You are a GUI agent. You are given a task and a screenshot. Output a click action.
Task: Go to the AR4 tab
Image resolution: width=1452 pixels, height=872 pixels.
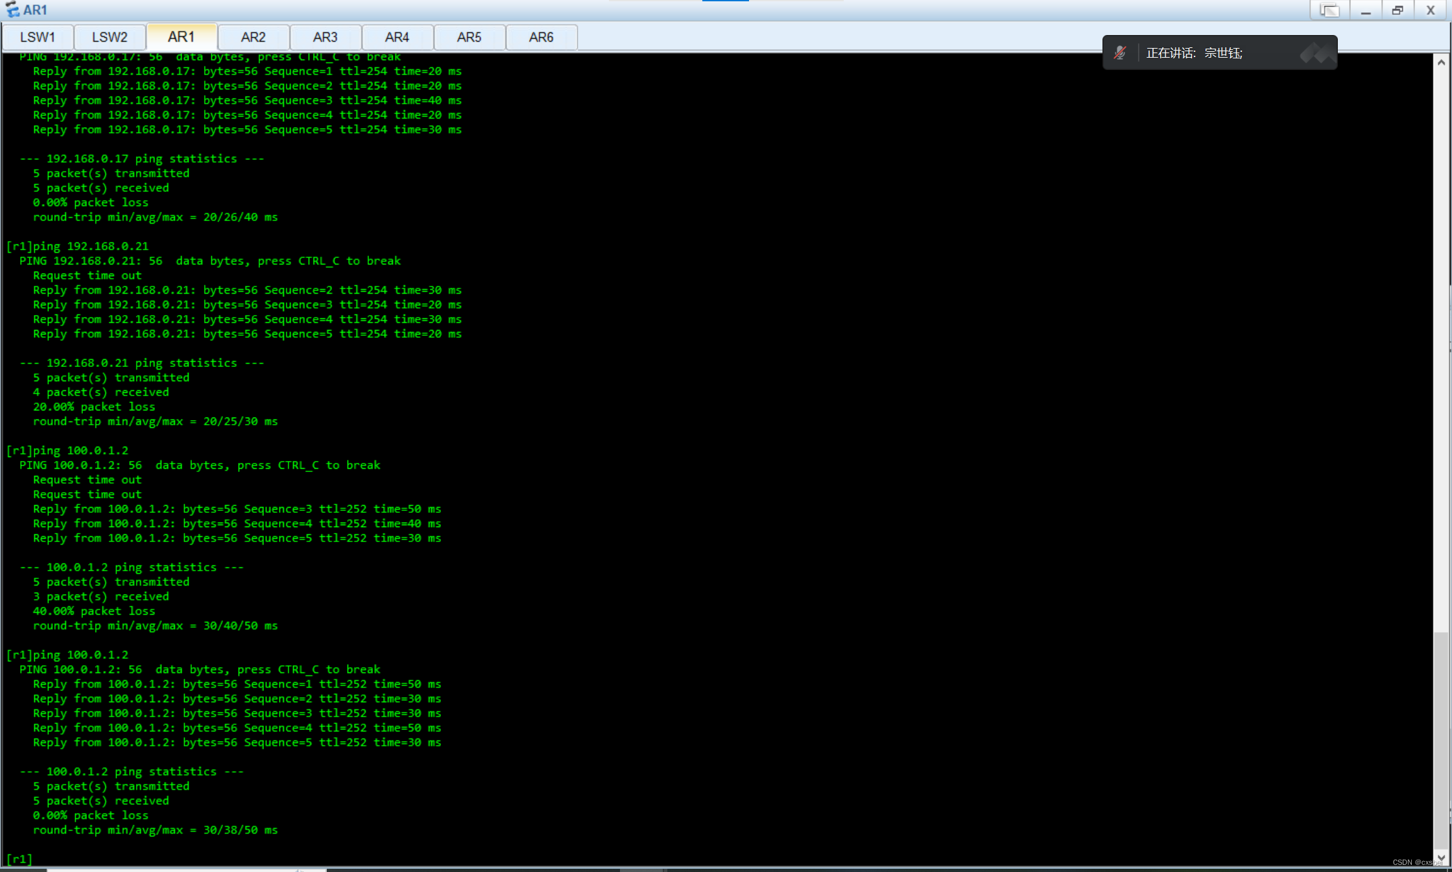(x=397, y=37)
